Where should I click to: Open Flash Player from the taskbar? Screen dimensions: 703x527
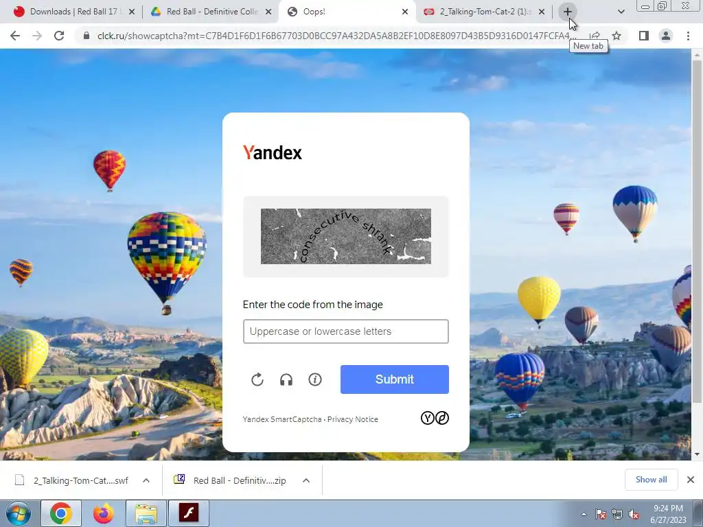[x=189, y=513]
